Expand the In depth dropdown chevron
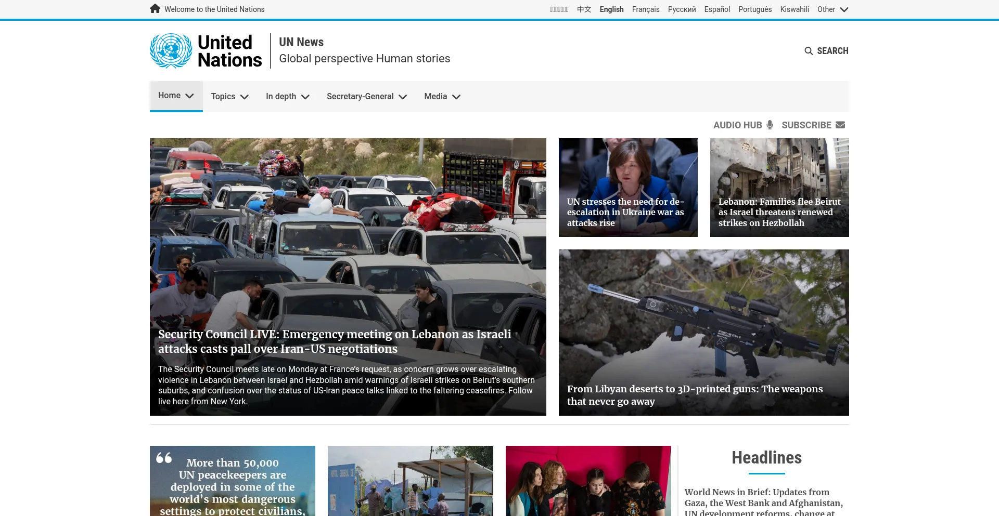 coord(305,97)
